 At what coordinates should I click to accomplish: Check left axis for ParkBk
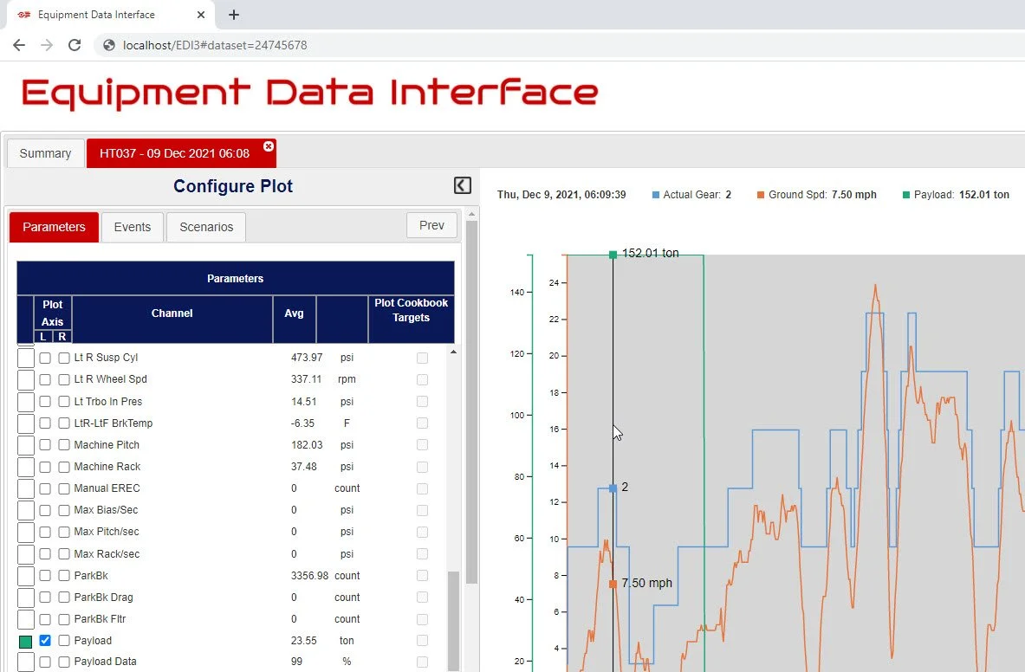(45, 575)
